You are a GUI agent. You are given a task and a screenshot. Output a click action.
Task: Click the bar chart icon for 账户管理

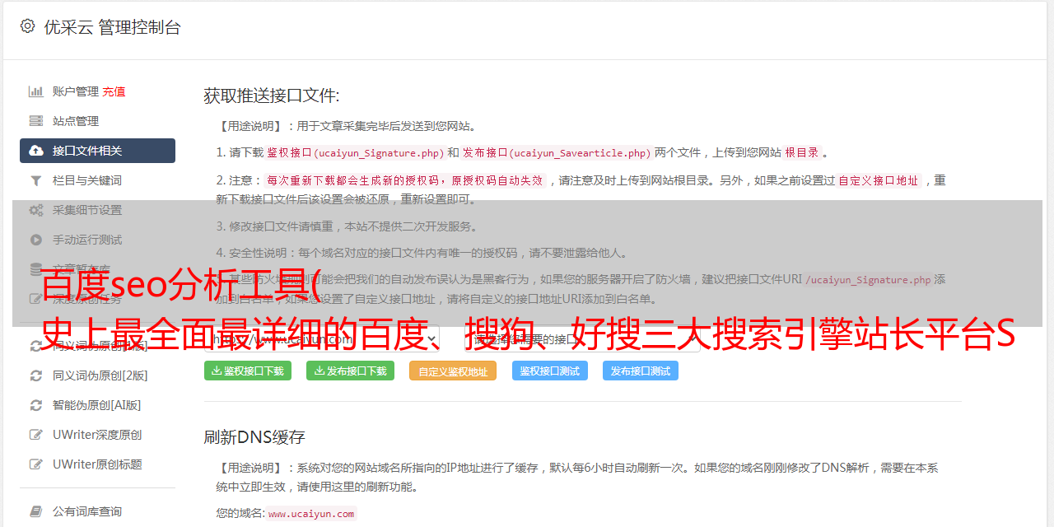[36, 91]
